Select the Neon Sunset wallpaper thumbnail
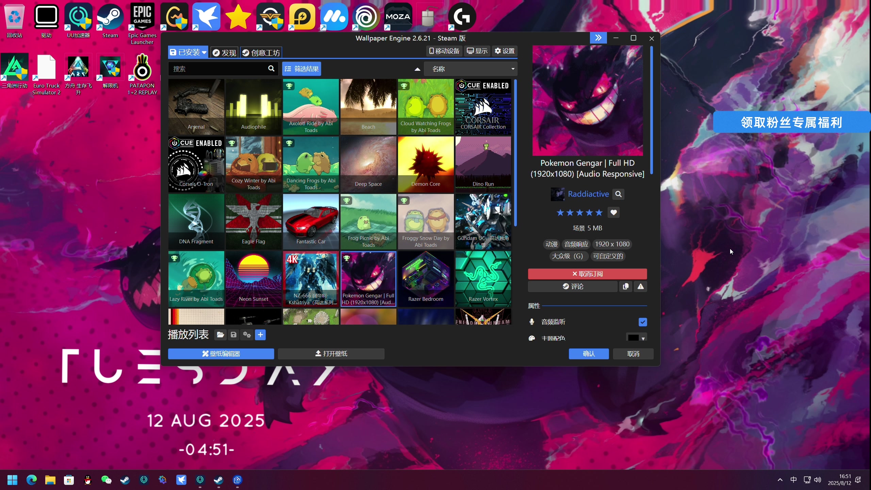Viewport: 871px width, 490px height. (x=253, y=279)
